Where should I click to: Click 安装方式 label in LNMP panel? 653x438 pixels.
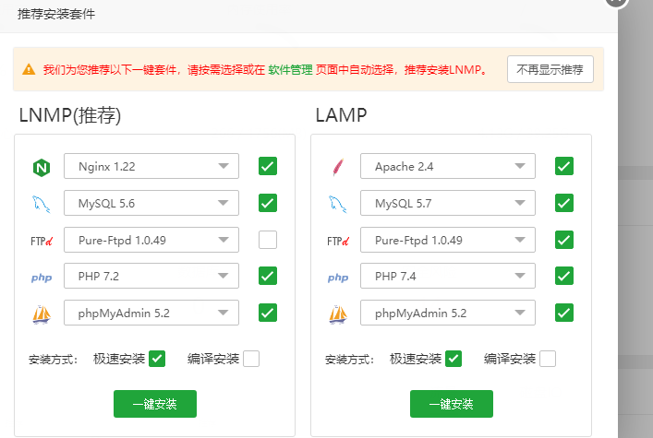coord(53,360)
